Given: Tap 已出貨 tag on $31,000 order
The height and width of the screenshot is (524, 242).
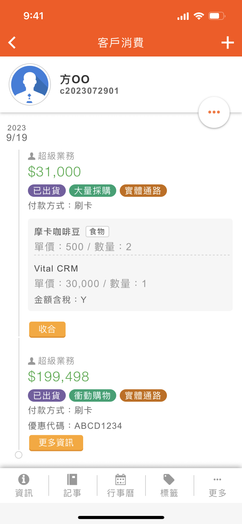Looking at the screenshot, I should [x=47, y=191].
